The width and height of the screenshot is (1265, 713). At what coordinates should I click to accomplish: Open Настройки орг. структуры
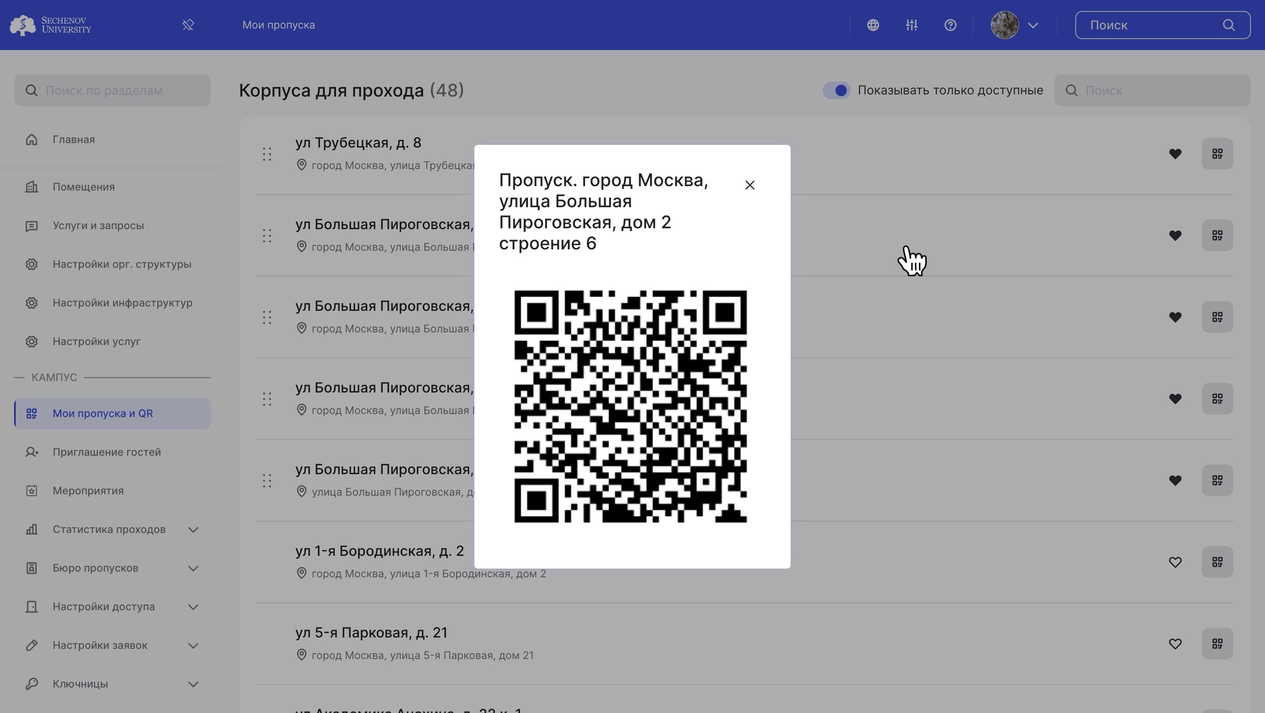pos(112,264)
